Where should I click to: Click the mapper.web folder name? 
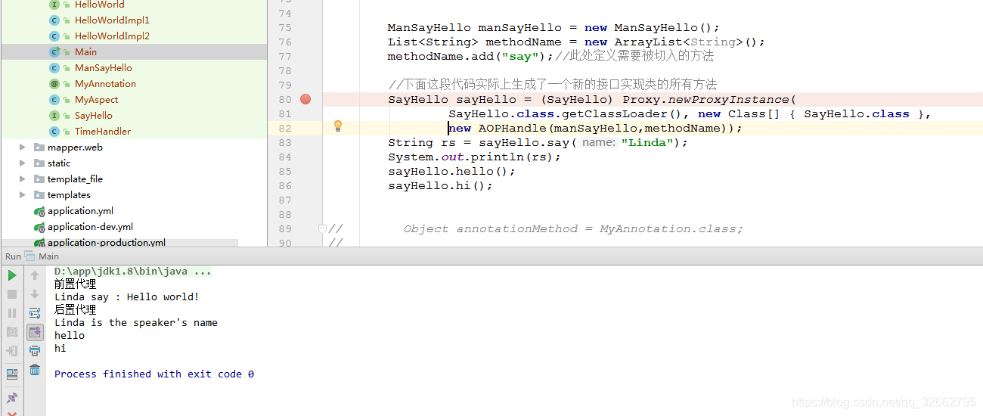pos(75,147)
